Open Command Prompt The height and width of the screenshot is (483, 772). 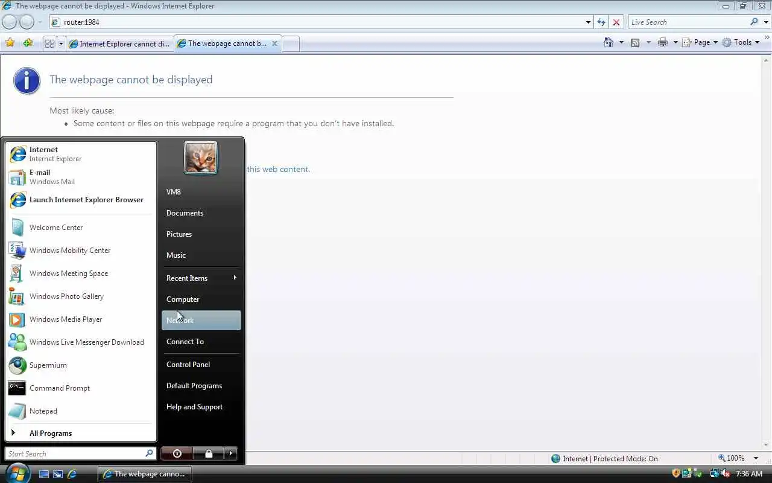click(x=81, y=388)
